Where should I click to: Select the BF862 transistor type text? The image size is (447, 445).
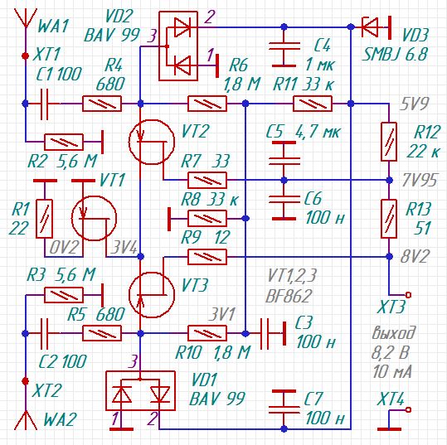coord(289,296)
